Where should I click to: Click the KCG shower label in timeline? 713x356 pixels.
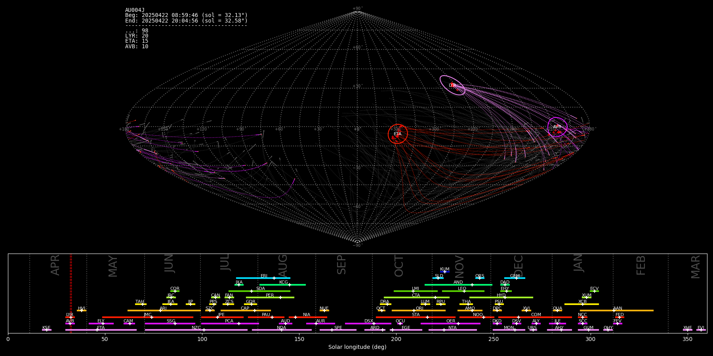point(284,282)
